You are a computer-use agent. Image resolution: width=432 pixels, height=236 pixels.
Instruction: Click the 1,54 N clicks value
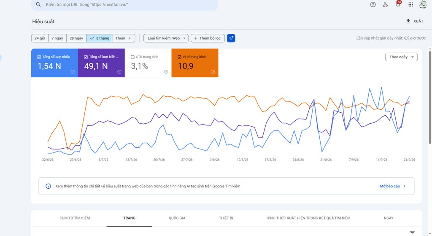coord(49,66)
